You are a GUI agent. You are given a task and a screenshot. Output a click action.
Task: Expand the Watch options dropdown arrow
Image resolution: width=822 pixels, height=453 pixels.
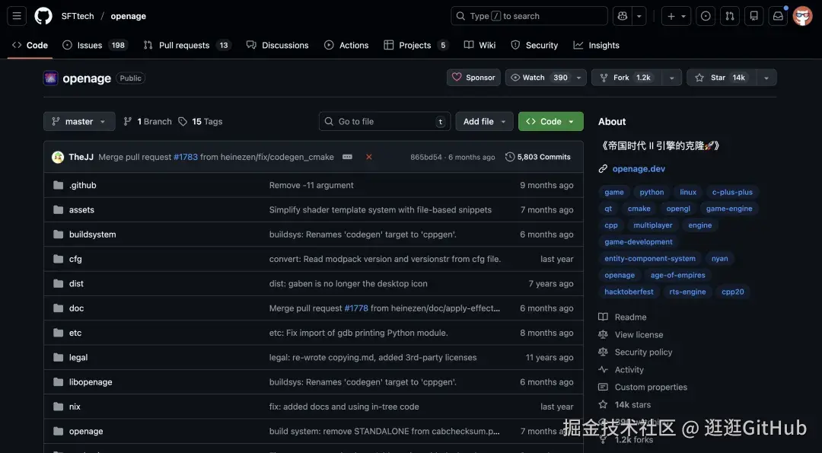pyautogui.click(x=578, y=78)
